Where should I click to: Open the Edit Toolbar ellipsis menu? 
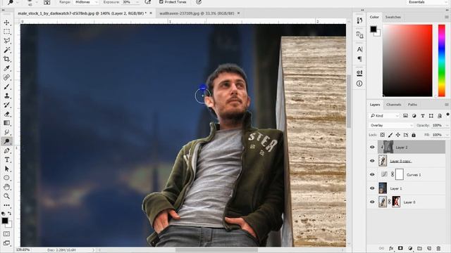pyautogui.click(x=6, y=205)
